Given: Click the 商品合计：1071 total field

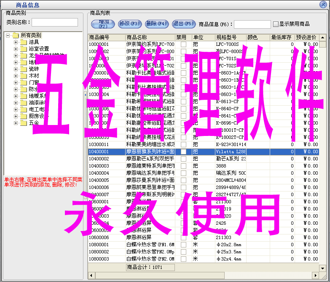Looking at the screenshot, I should 150,268.
